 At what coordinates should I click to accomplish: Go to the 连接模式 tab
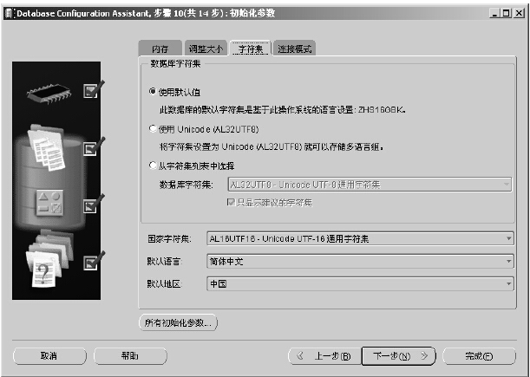pos(294,49)
